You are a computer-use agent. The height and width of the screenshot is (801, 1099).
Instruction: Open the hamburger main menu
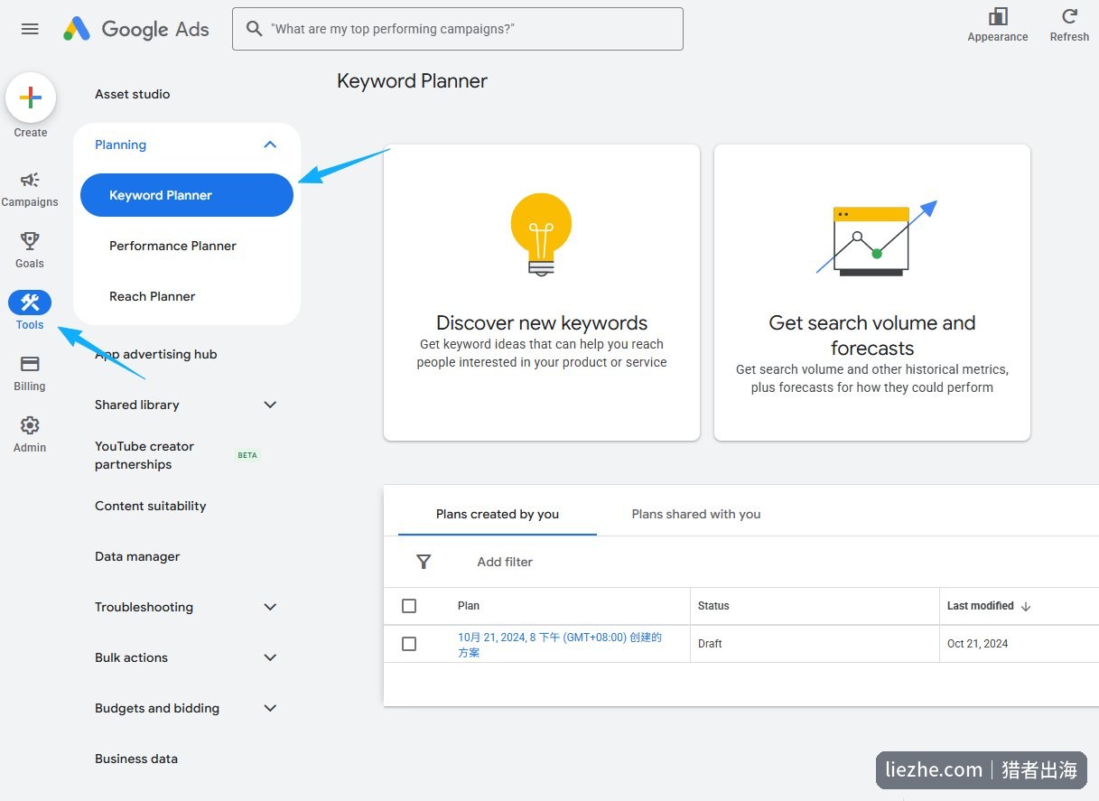coord(30,29)
